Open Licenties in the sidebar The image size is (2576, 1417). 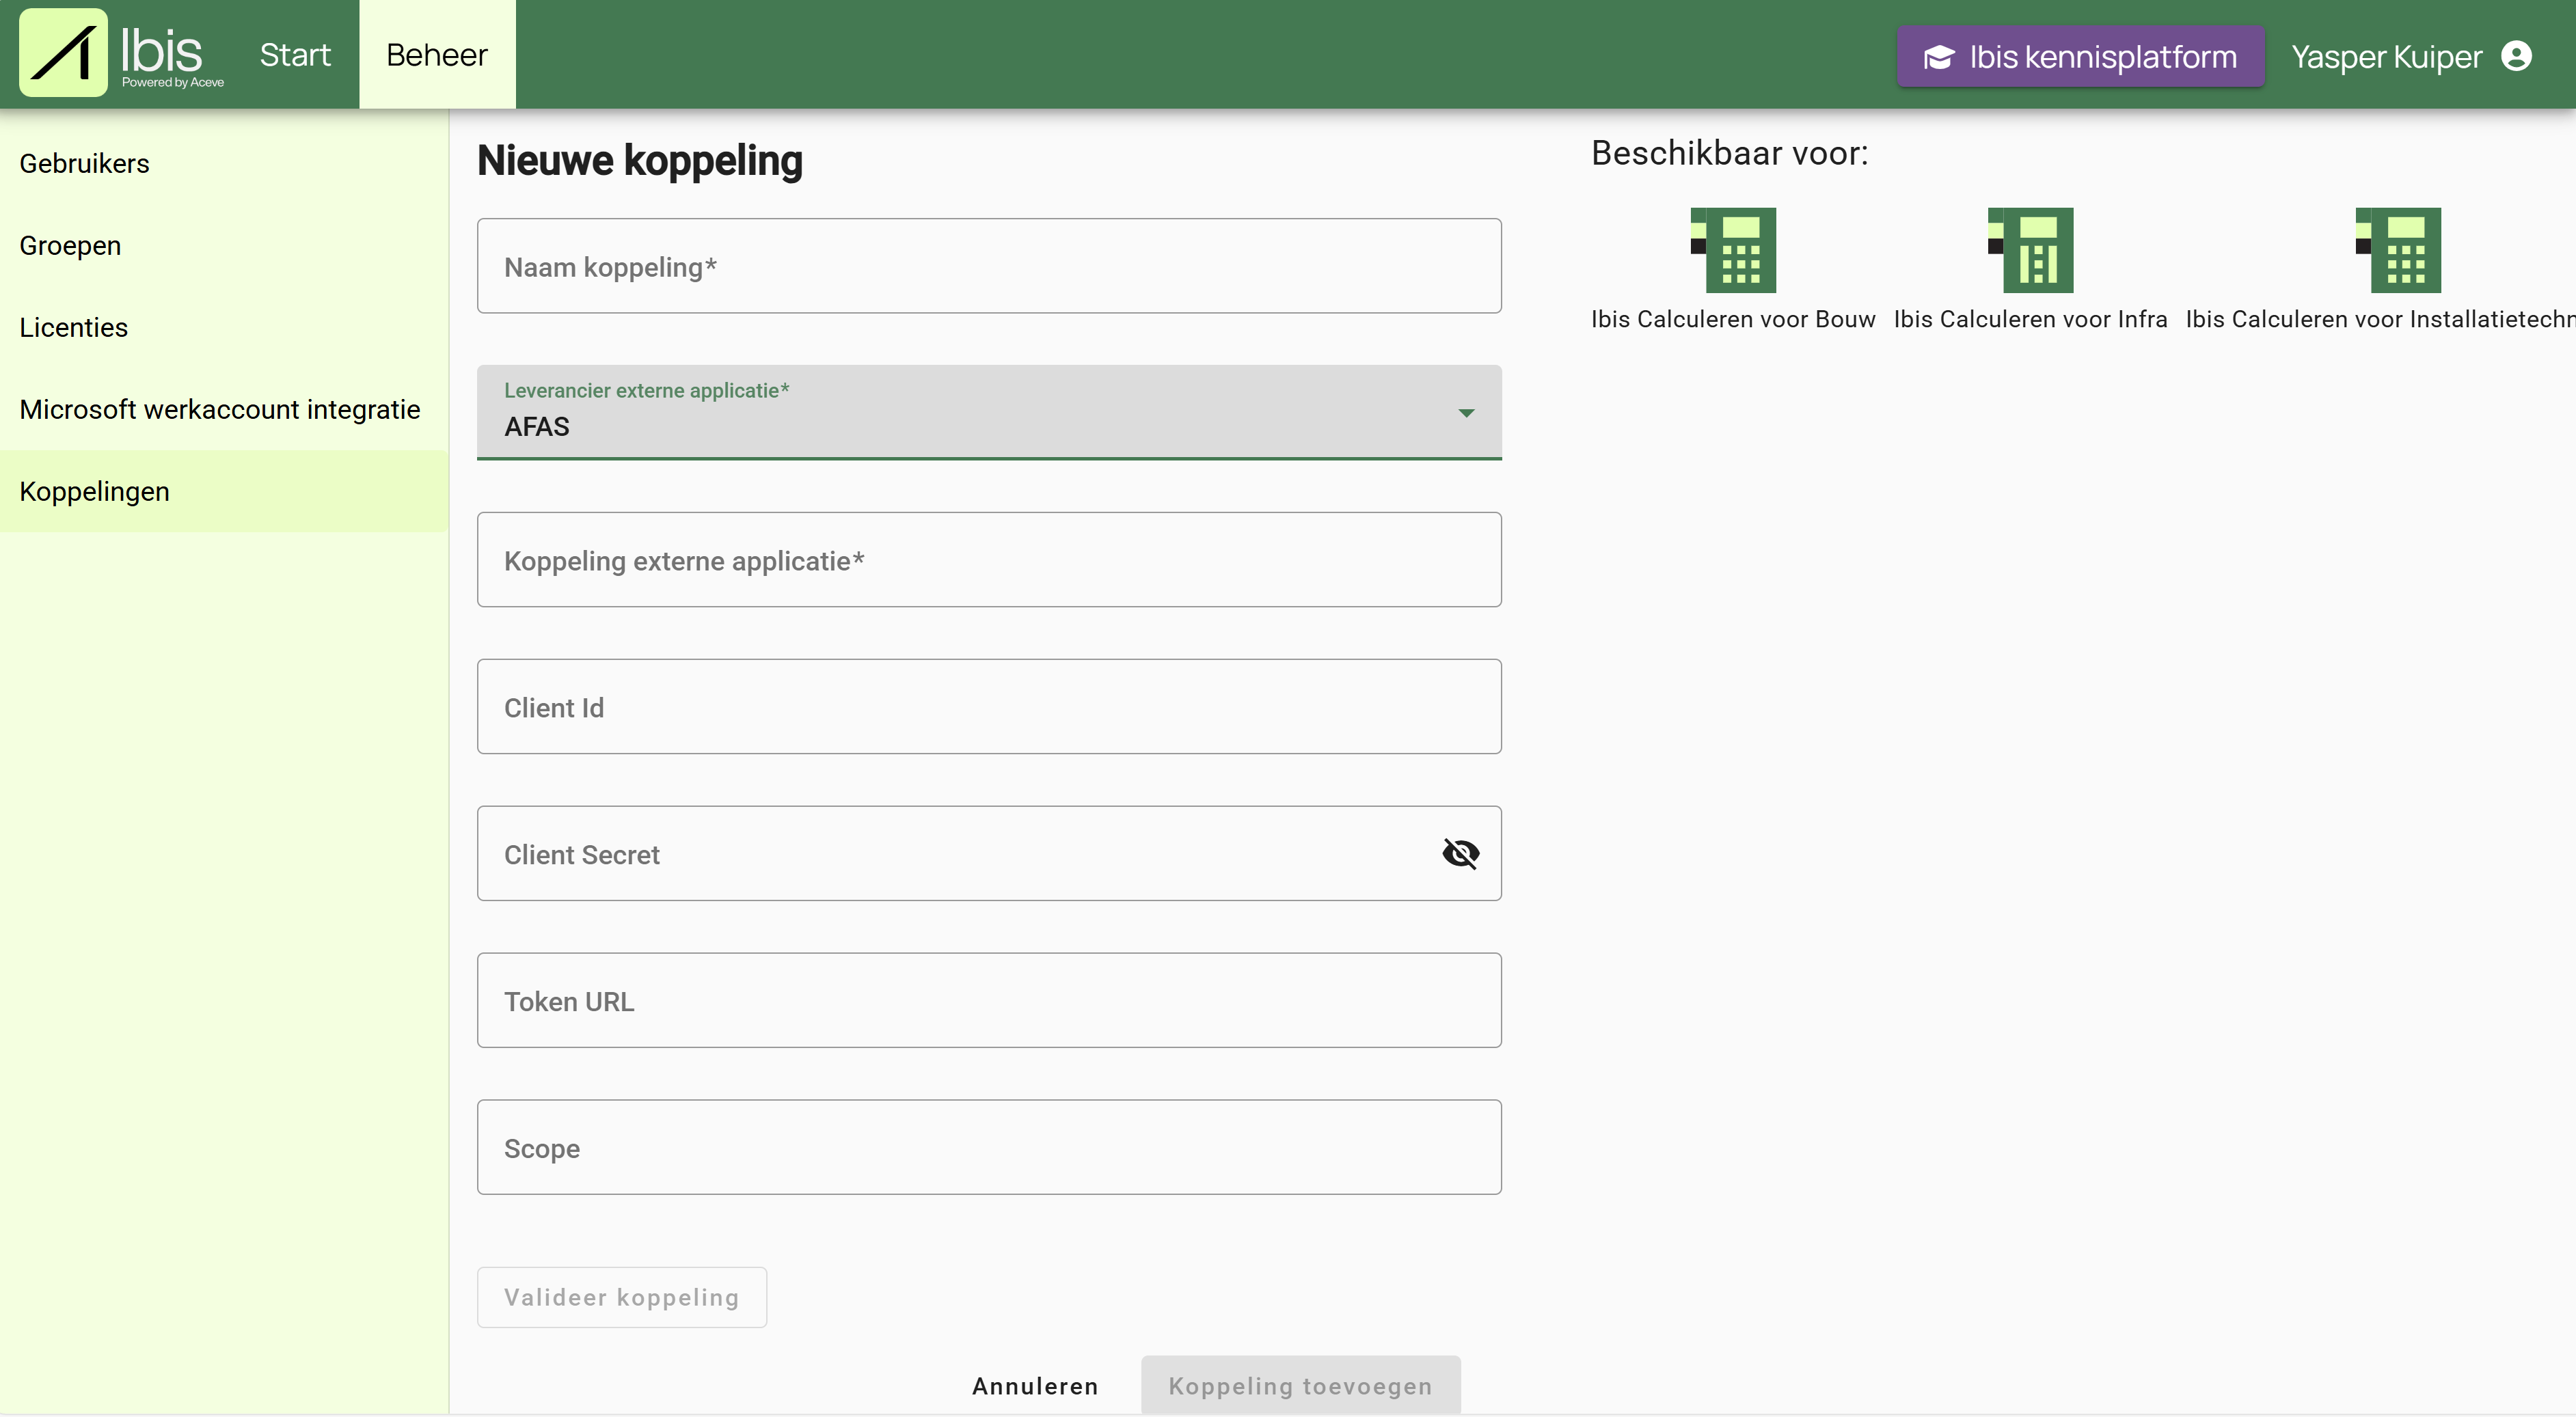click(x=73, y=327)
